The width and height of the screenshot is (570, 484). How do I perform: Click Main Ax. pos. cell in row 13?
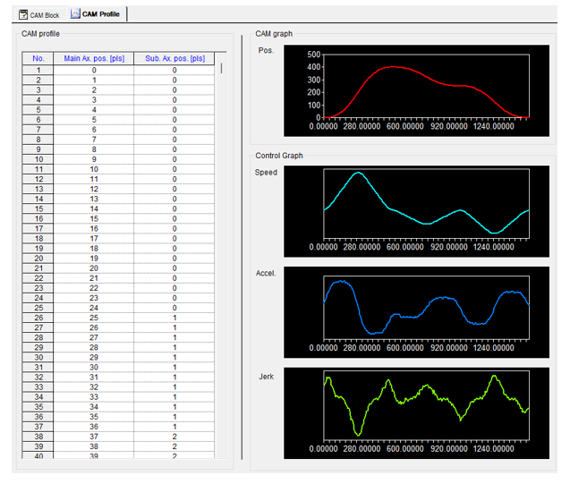point(94,189)
